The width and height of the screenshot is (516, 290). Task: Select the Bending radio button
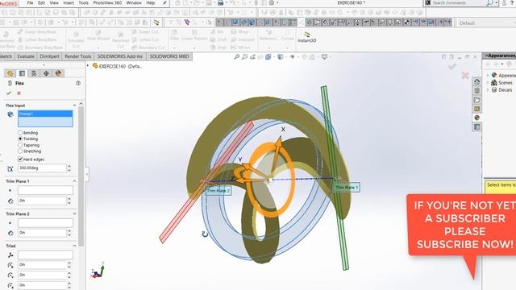(20, 132)
